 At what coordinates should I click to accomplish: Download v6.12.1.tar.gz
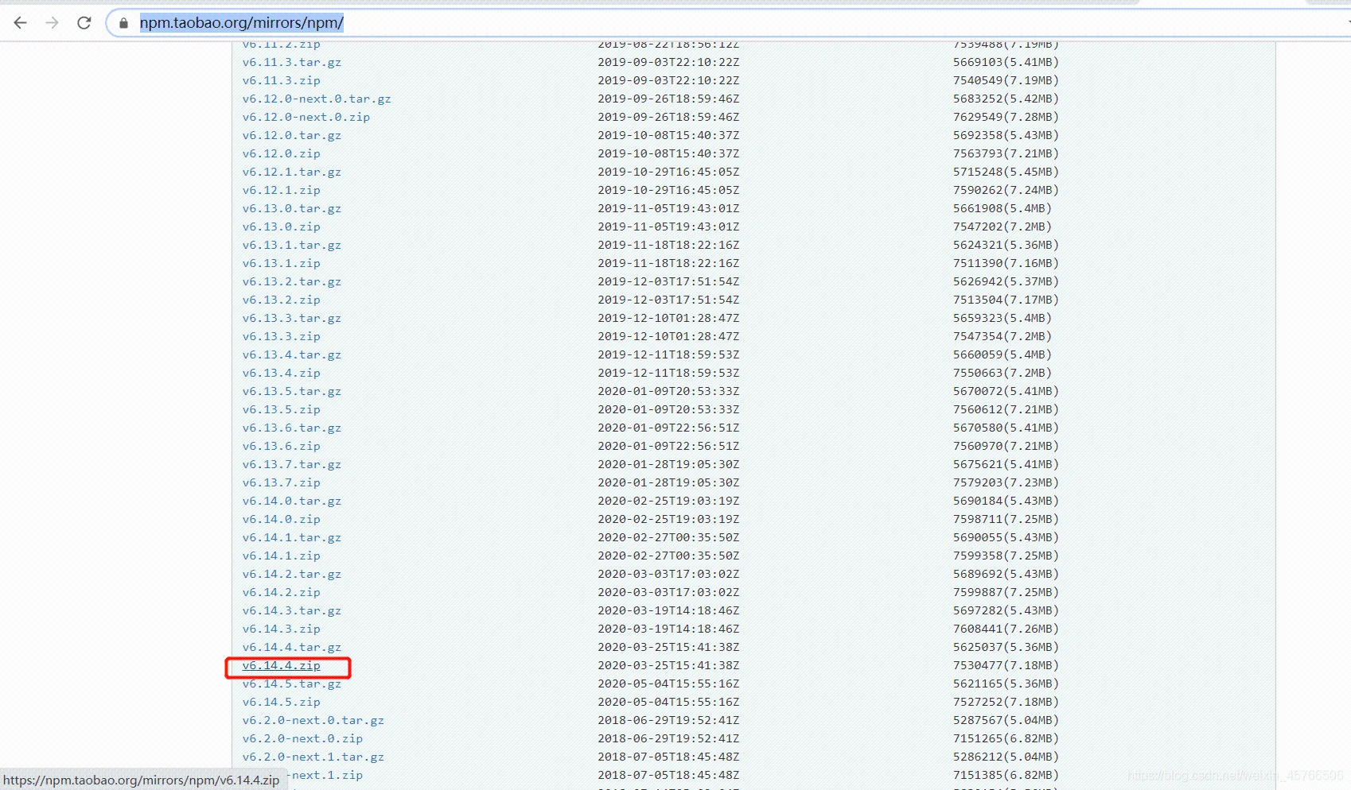click(x=292, y=172)
